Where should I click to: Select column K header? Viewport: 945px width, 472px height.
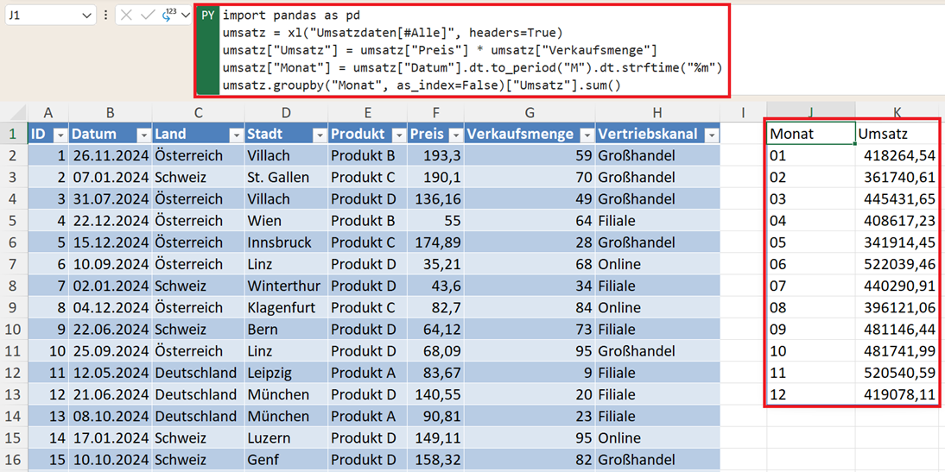point(898,113)
